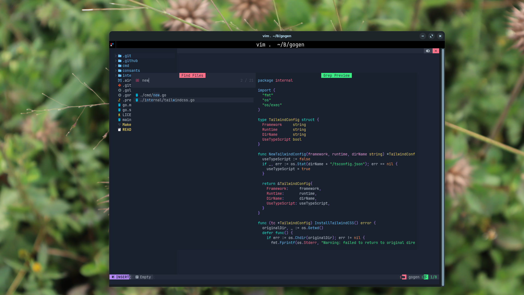Image resolution: width=524 pixels, height=295 pixels.
Task: Click the heart icon next to Makefile
Action: pos(119,125)
